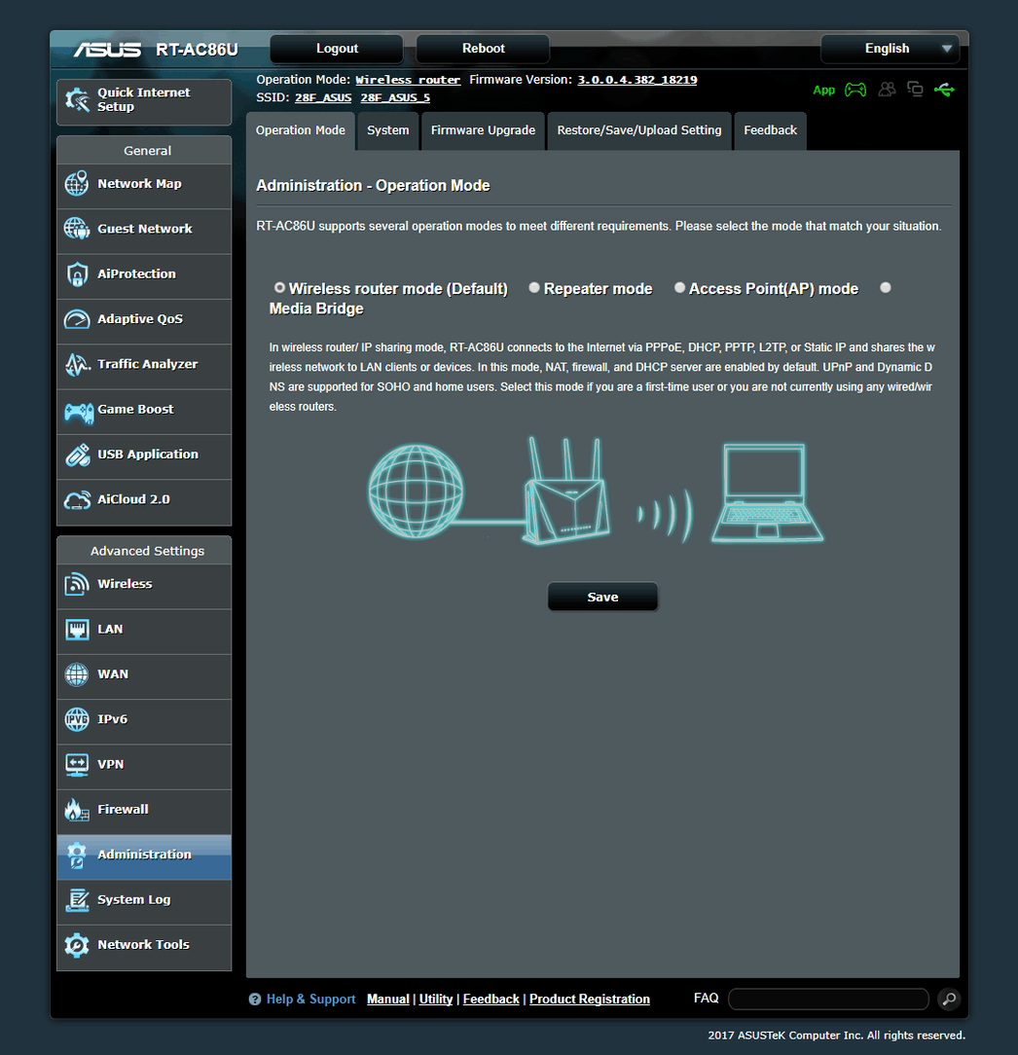The width and height of the screenshot is (1018, 1055).
Task: Open the Product Registration footer link
Action: coord(590,1000)
